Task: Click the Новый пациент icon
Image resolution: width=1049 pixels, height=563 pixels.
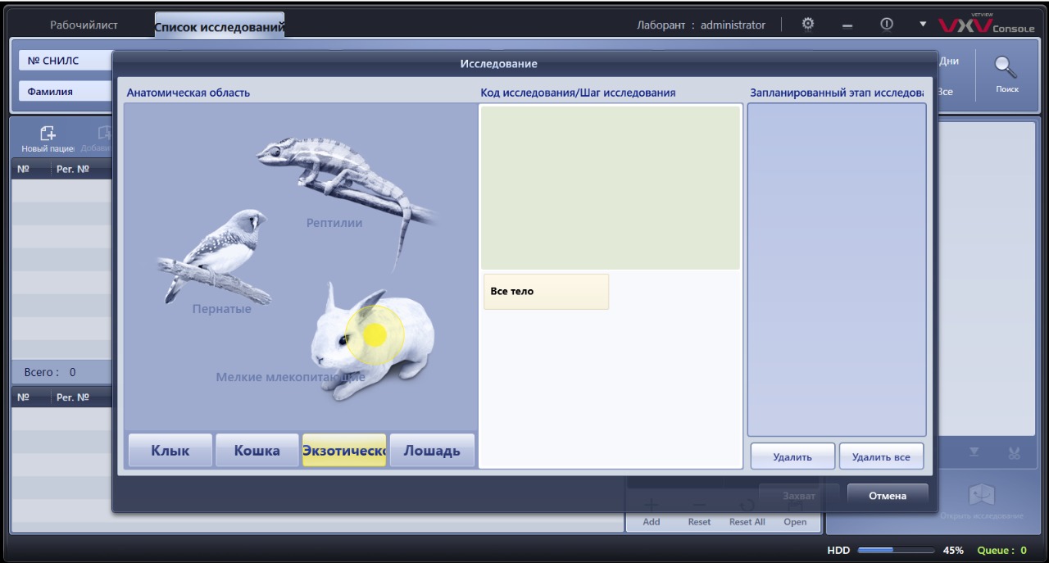Action: click(x=48, y=136)
